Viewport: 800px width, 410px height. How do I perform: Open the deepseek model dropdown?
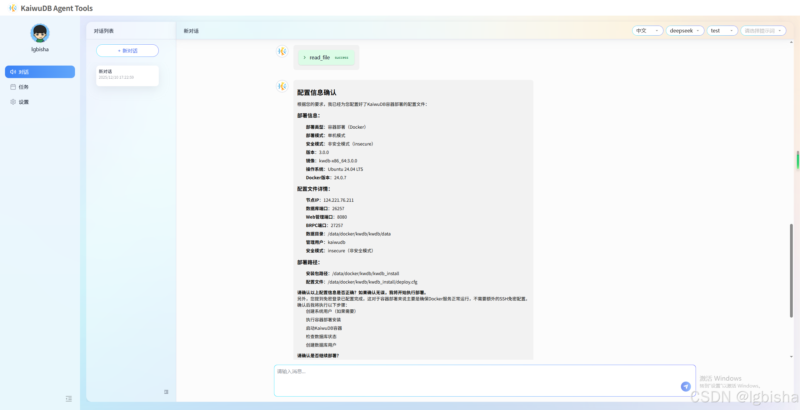(684, 31)
